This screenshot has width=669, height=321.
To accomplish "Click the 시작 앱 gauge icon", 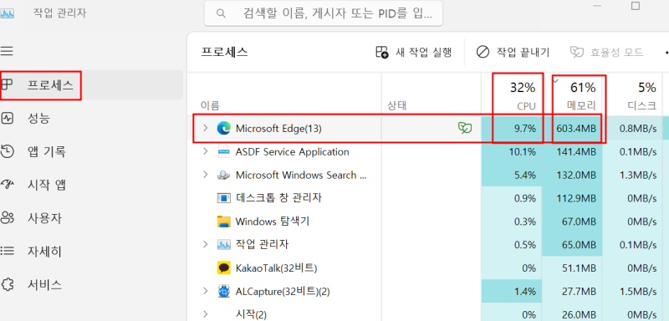I will pos(8,185).
